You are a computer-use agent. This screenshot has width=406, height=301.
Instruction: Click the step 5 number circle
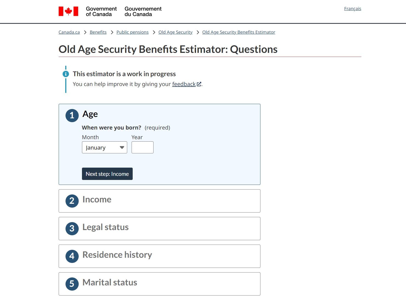click(x=72, y=284)
